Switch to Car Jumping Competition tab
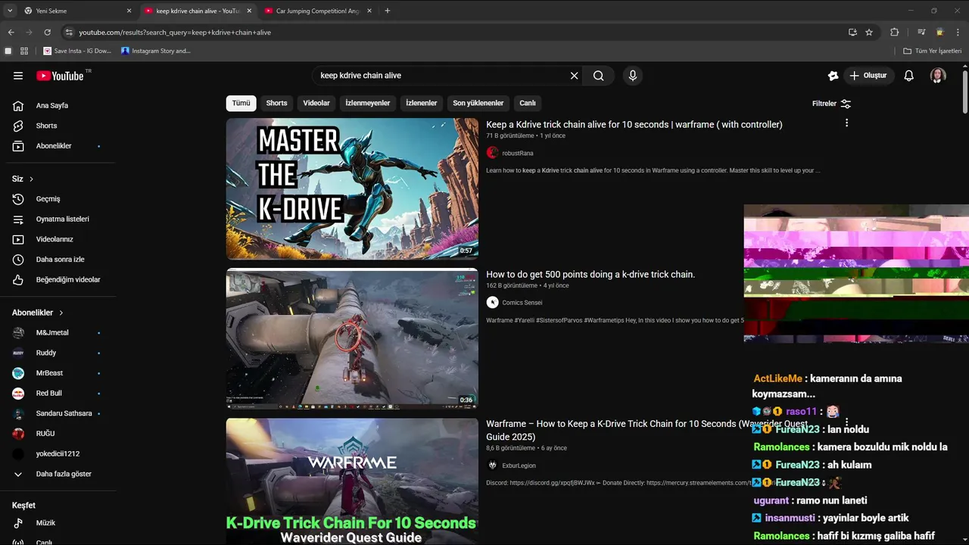This screenshot has height=545, width=969. [x=319, y=11]
